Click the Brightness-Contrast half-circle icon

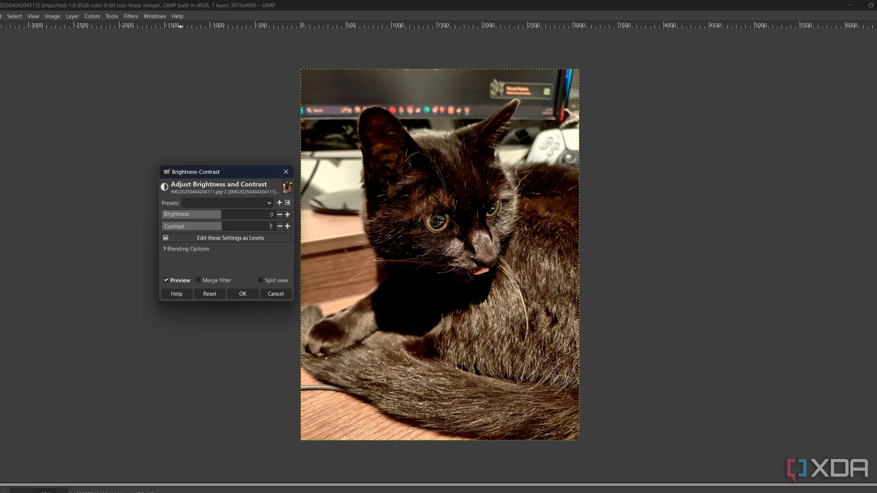pos(164,187)
